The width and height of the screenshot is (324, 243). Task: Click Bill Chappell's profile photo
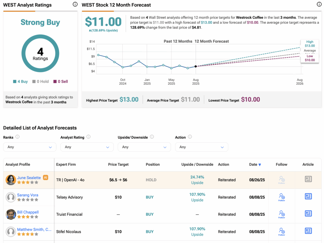tap(11, 214)
